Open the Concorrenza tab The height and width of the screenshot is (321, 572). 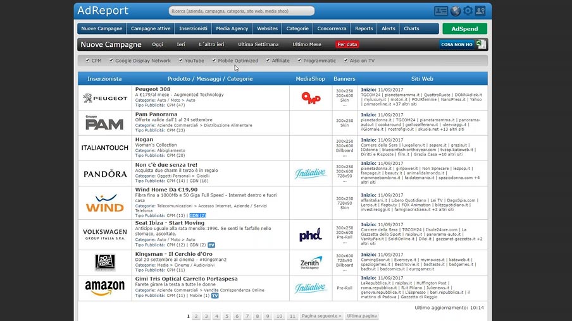click(332, 28)
